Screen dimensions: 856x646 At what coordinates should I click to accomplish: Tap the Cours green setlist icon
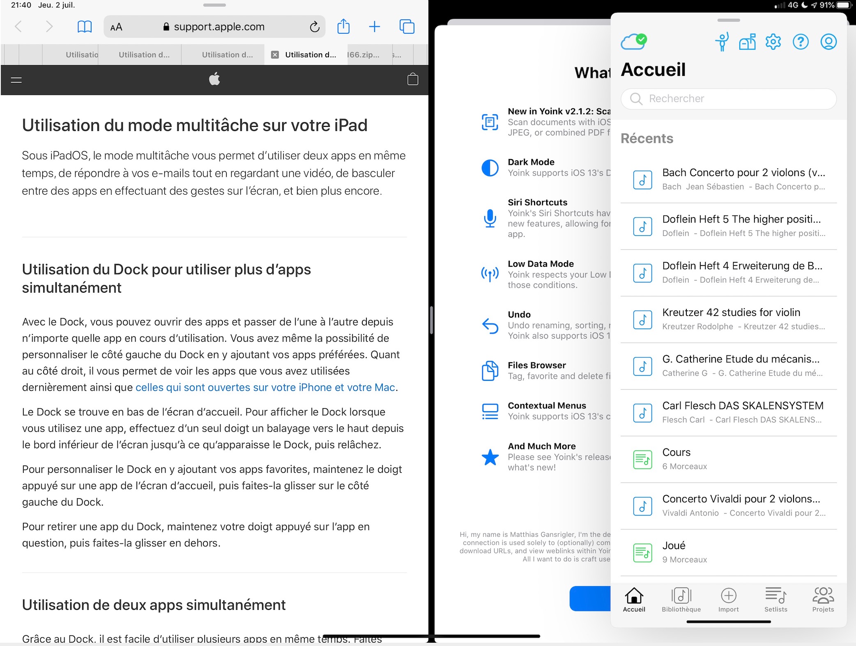[x=642, y=460]
